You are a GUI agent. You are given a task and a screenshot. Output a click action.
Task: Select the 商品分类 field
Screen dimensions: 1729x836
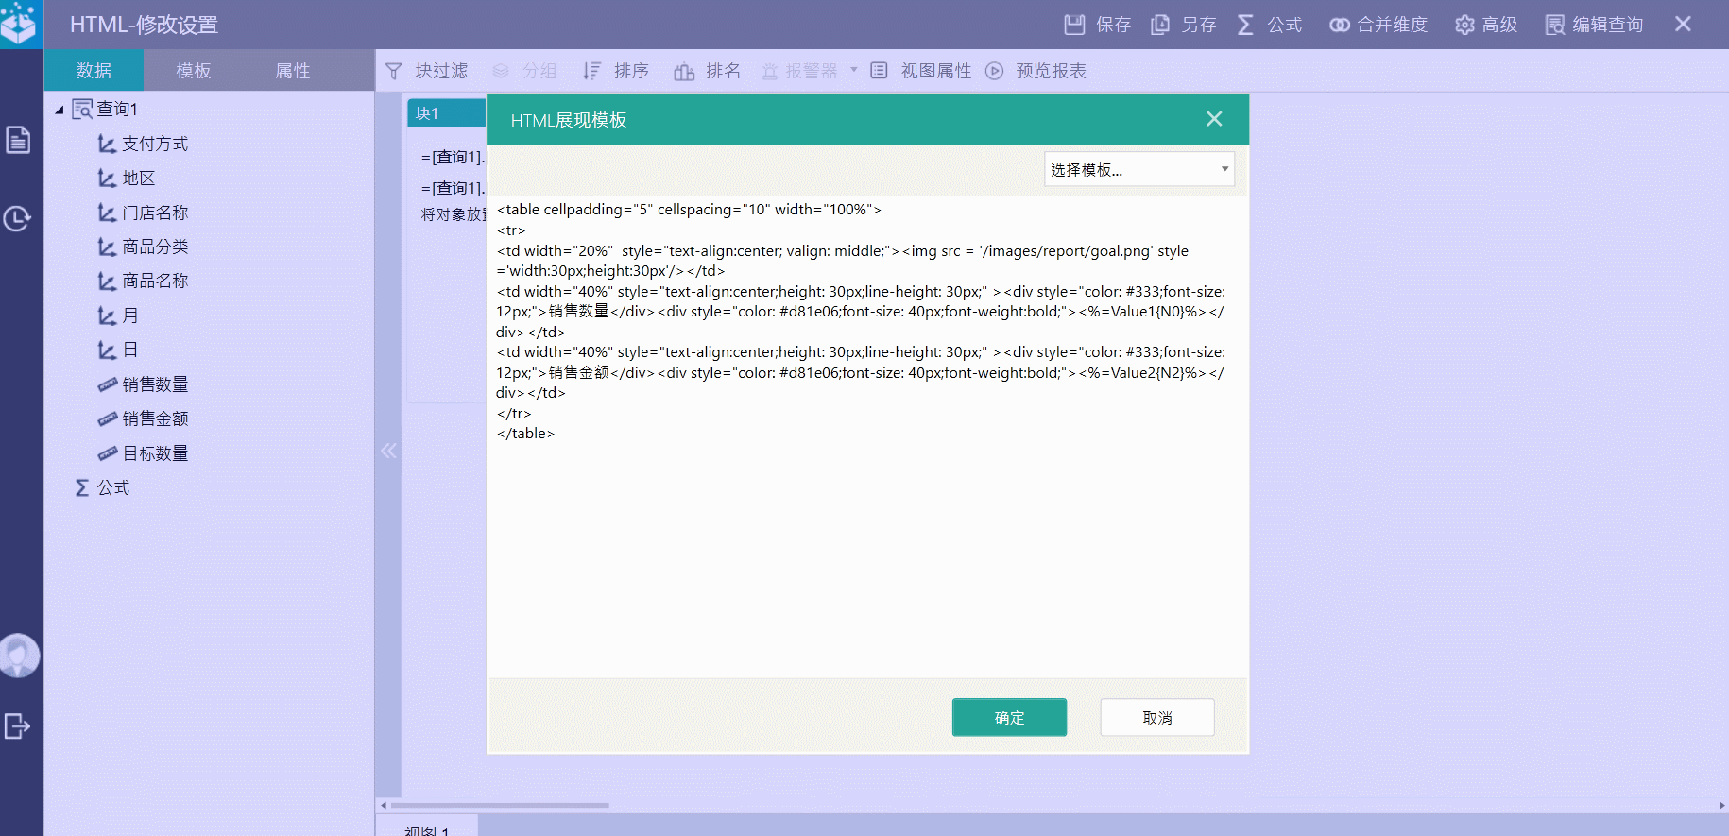pyautogui.click(x=155, y=247)
